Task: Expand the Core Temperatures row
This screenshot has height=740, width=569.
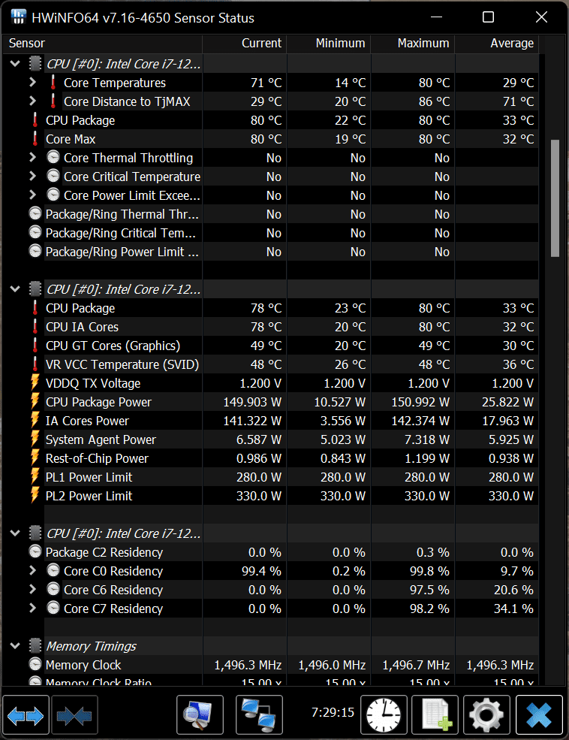Action: coord(32,82)
